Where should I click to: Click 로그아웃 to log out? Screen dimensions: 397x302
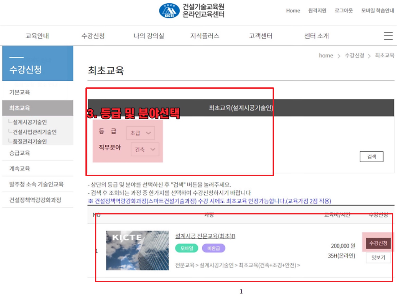click(343, 11)
